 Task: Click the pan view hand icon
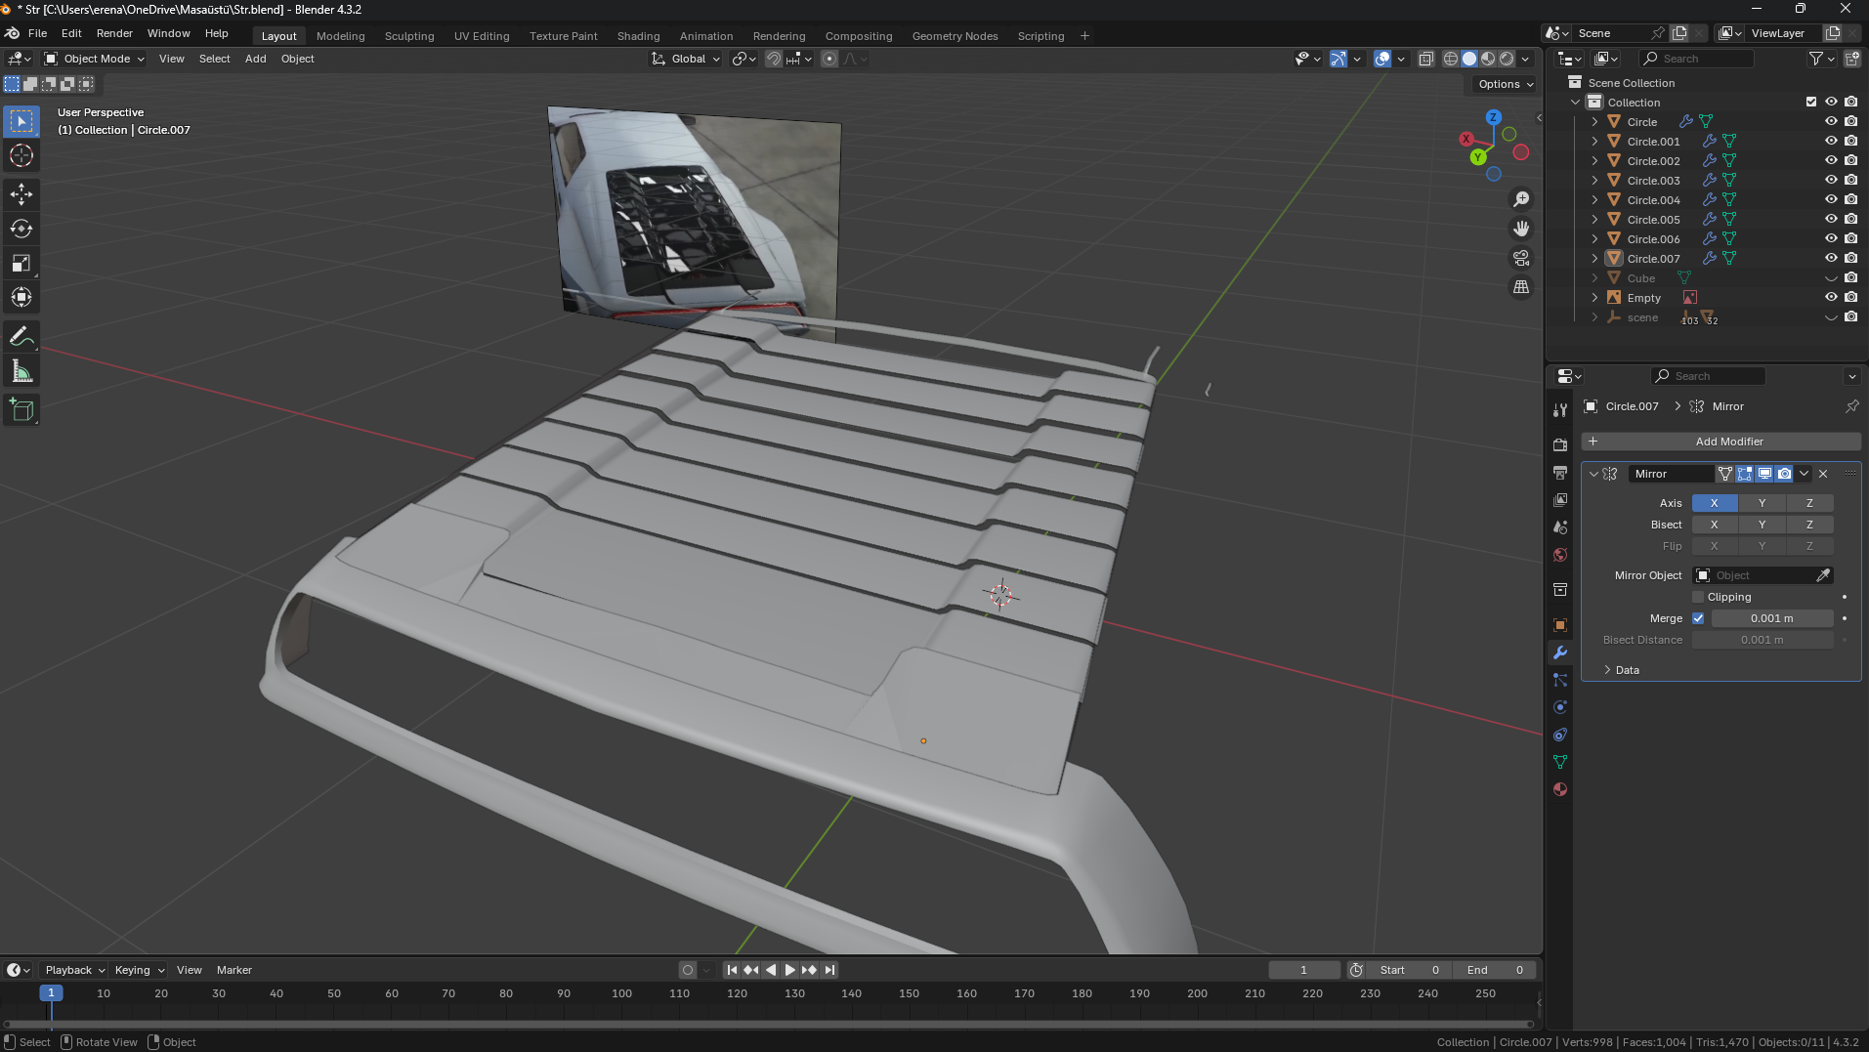pos(1521,229)
